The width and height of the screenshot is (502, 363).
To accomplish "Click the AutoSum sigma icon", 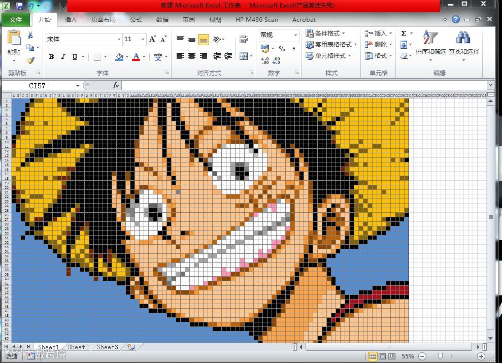I will 404,34.
